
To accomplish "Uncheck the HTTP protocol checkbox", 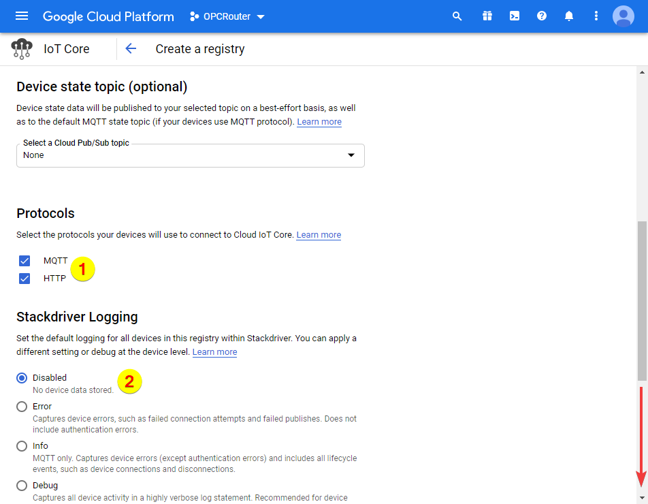I will 25,279.
